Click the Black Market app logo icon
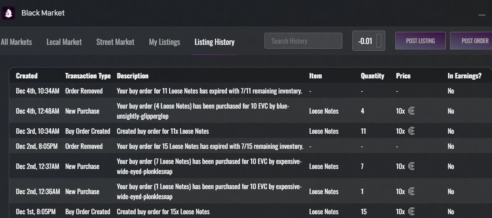 pos(8,13)
